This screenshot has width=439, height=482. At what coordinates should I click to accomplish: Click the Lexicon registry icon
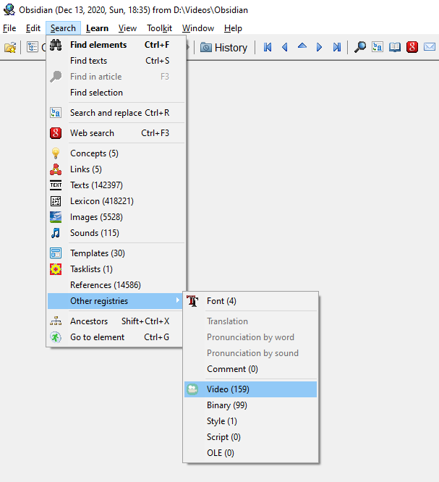pyautogui.click(x=56, y=201)
